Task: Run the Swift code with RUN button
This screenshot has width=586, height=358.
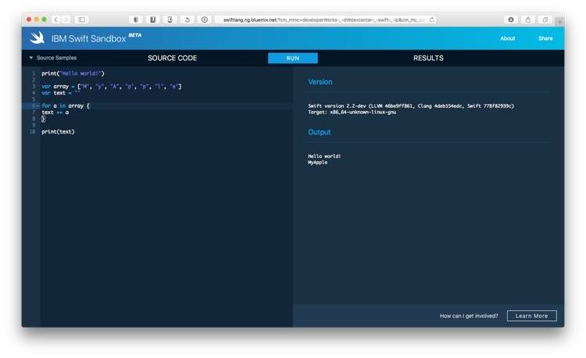Action: (x=293, y=59)
